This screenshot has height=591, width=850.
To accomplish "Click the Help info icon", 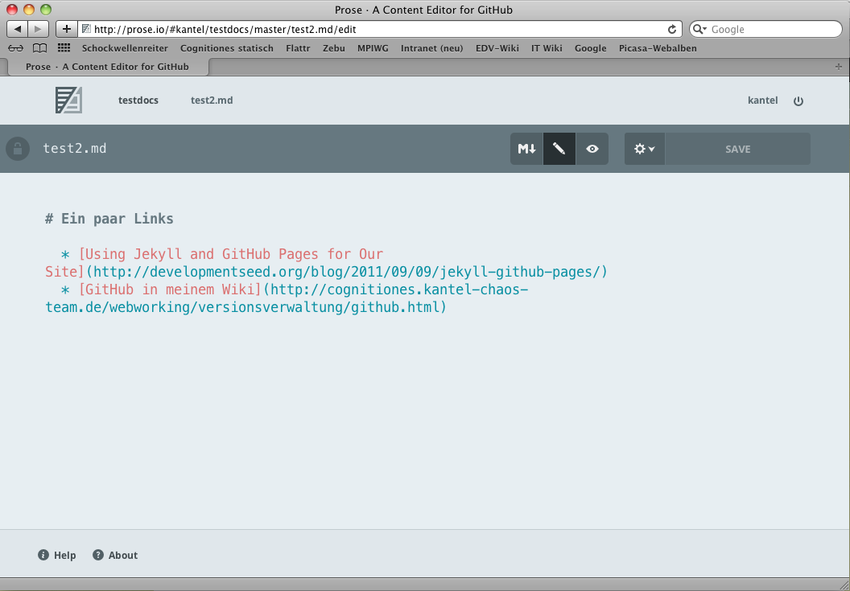I will point(43,555).
